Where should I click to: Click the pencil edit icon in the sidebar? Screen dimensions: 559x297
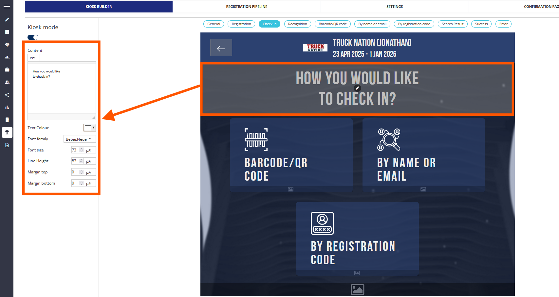[x=7, y=20]
